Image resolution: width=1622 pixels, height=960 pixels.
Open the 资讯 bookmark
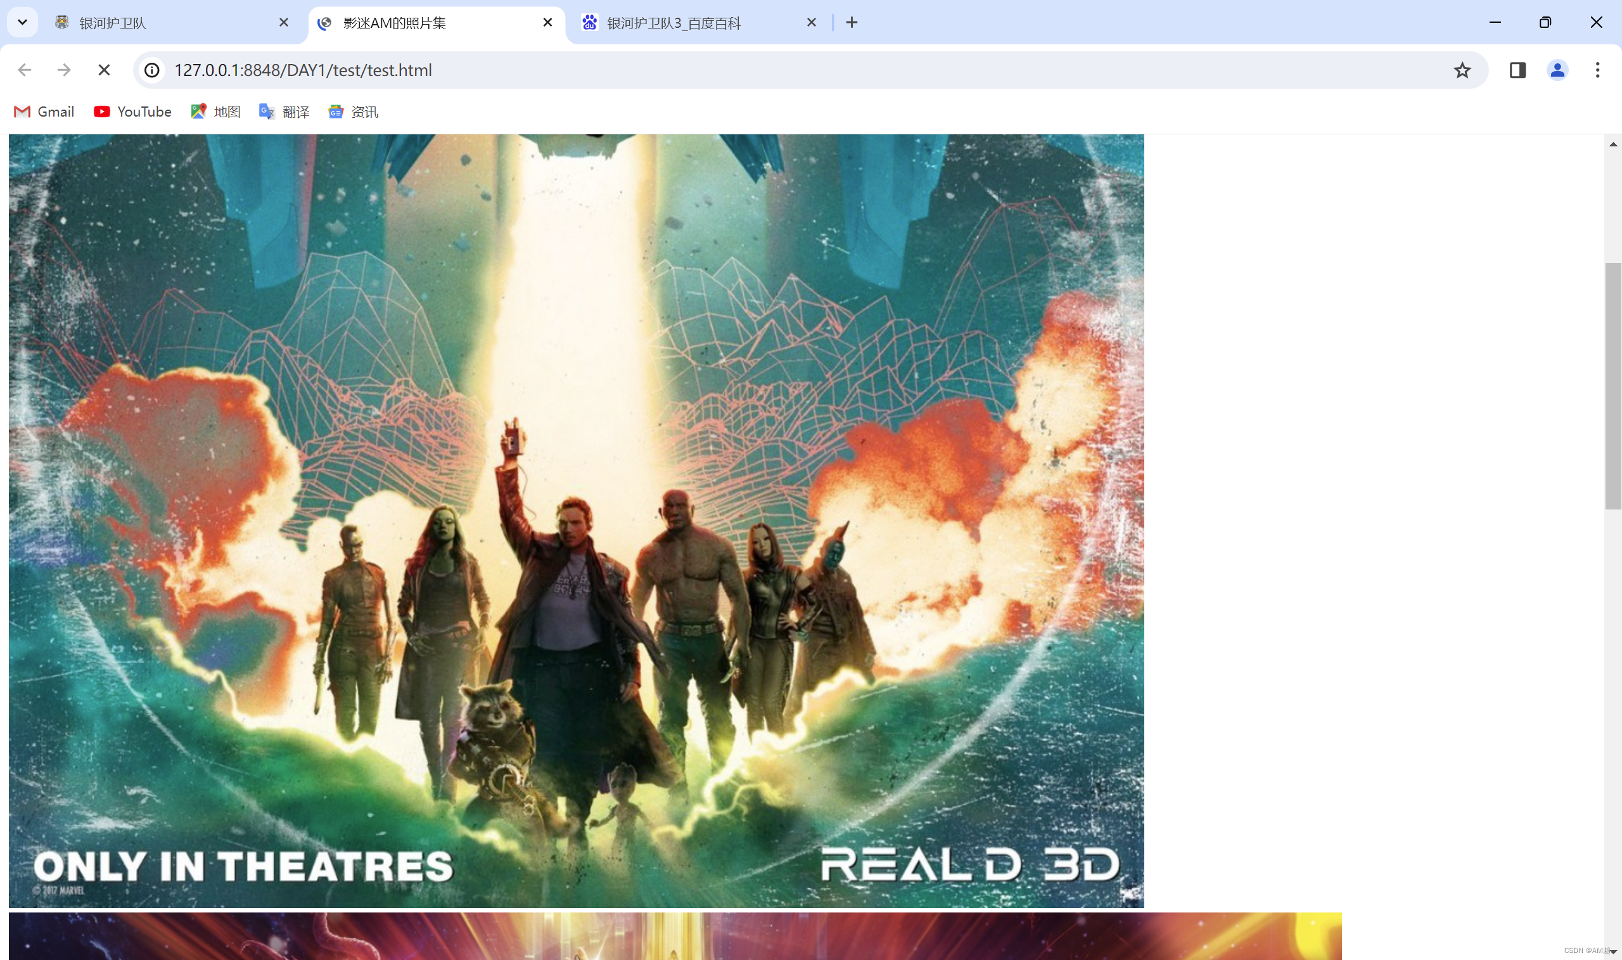(353, 112)
